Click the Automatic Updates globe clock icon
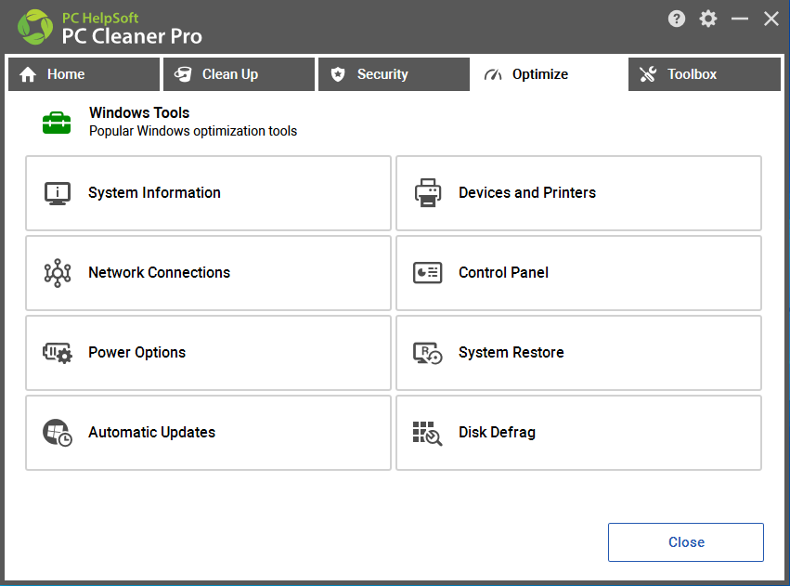 click(58, 433)
